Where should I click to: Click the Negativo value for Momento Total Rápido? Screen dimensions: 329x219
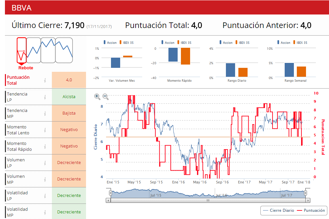(x=69, y=146)
